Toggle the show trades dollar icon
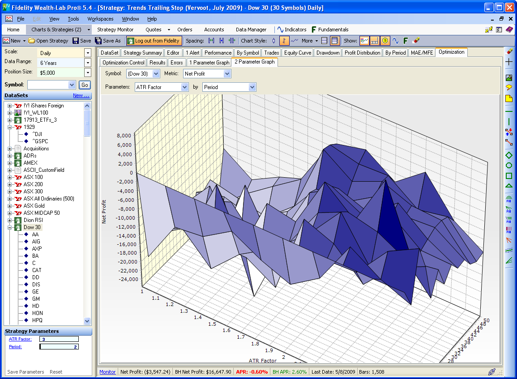517x379 pixels. click(x=385, y=41)
